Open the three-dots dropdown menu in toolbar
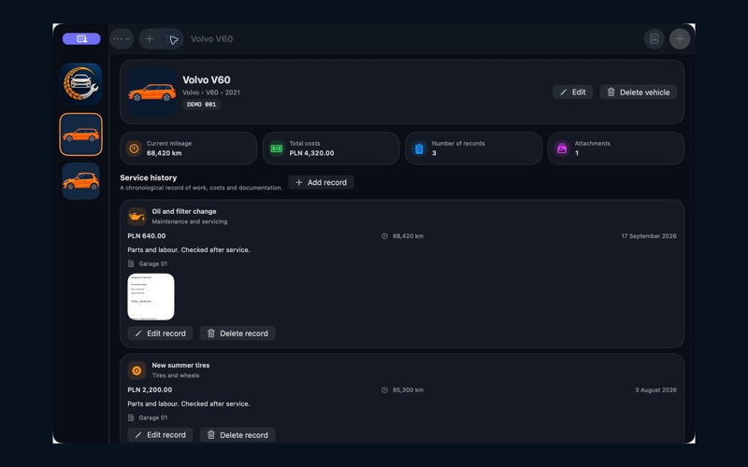 pos(122,39)
